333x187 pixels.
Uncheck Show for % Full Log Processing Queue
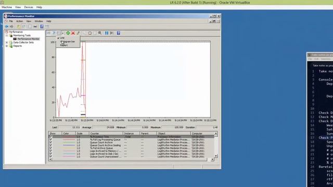(50, 140)
